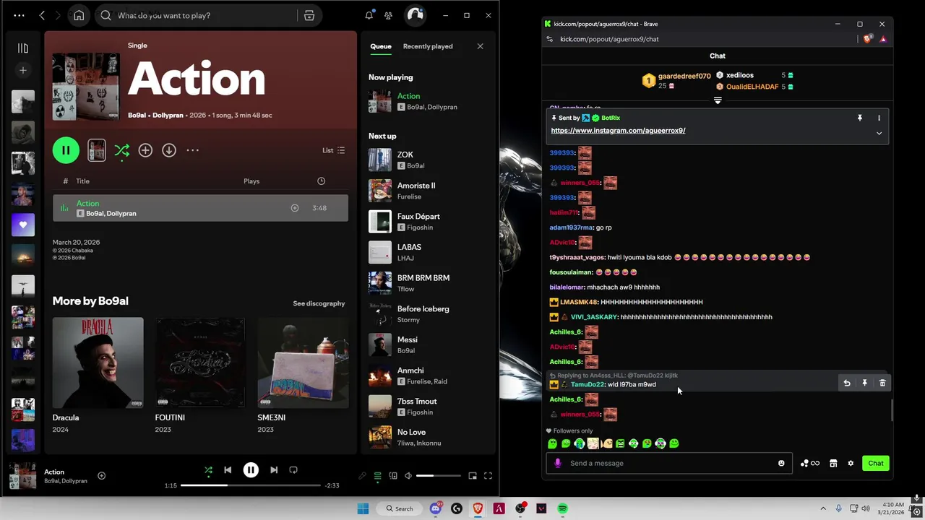Image resolution: width=925 pixels, height=520 pixels.
Task: Open Spotify notifications bell
Action: (x=369, y=15)
